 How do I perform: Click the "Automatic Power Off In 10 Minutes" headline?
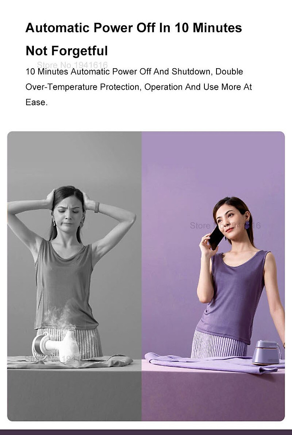(x=134, y=28)
